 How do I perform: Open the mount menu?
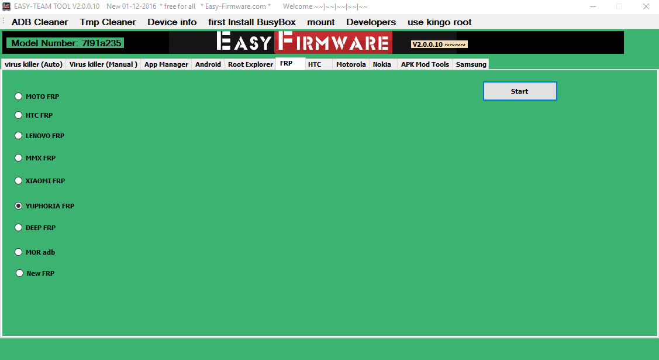click(320, 22)
